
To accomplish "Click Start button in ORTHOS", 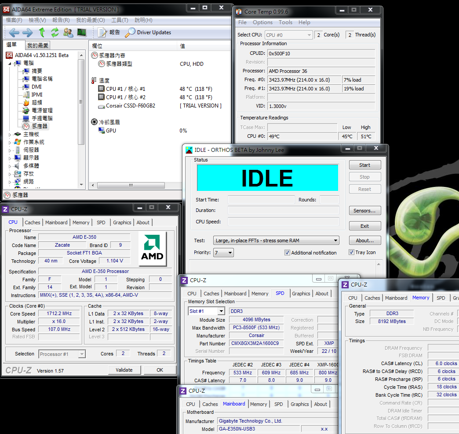I will [365, 165].
